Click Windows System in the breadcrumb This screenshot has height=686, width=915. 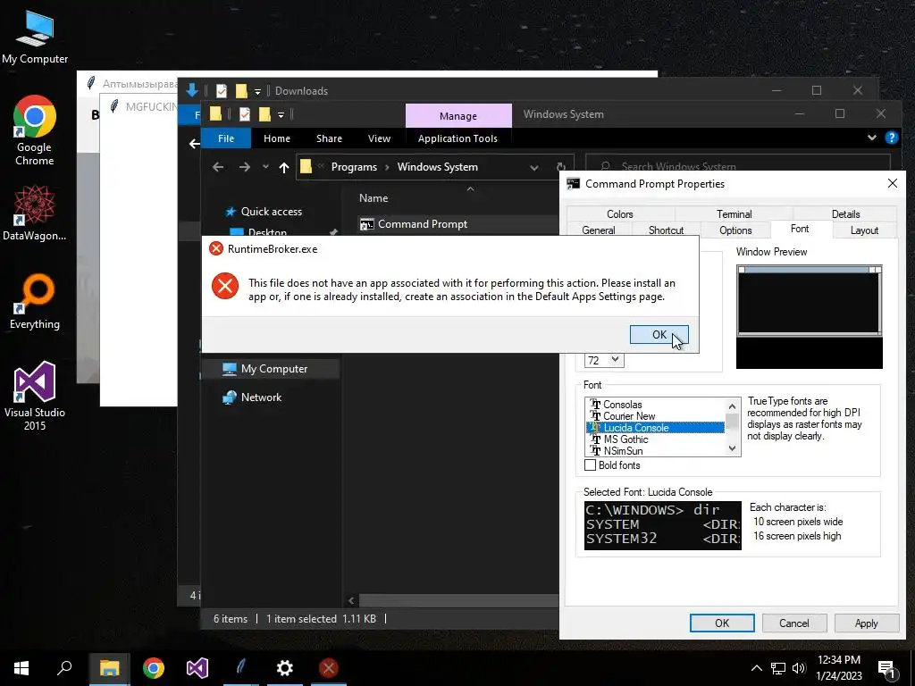438,167
